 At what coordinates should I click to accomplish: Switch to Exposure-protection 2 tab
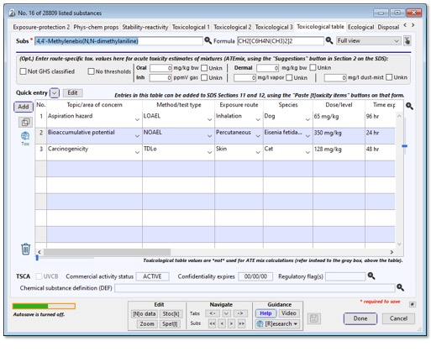(41, 27)
